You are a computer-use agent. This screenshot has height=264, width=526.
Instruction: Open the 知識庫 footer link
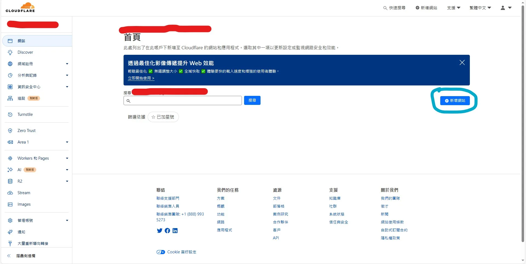pyautogui.click(x=335, y=198)
